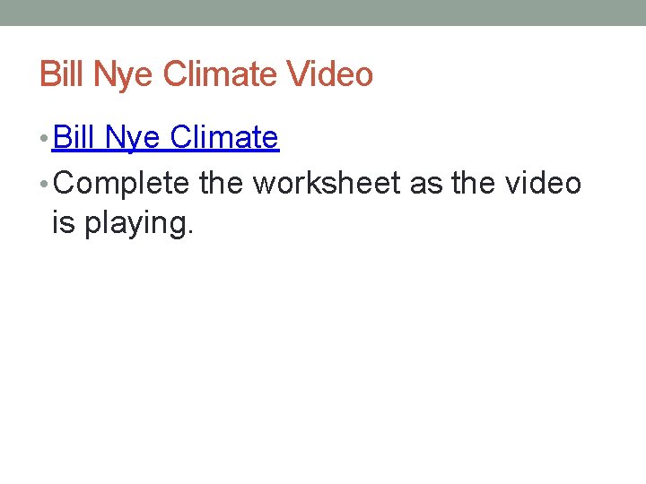Click the gray bar at top of slide
The height and width of the screenshot is (484, 646).
point(323,13)
